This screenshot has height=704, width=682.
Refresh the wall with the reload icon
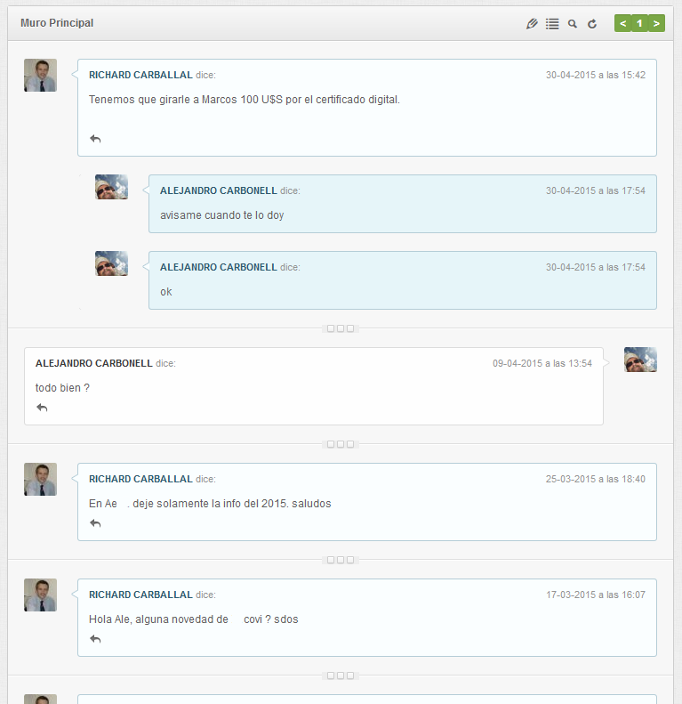coord(592,24)
